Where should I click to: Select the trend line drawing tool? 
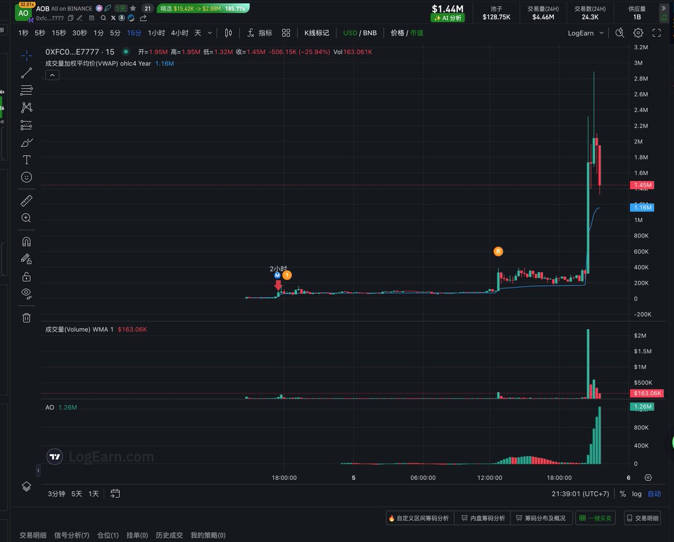26,72
